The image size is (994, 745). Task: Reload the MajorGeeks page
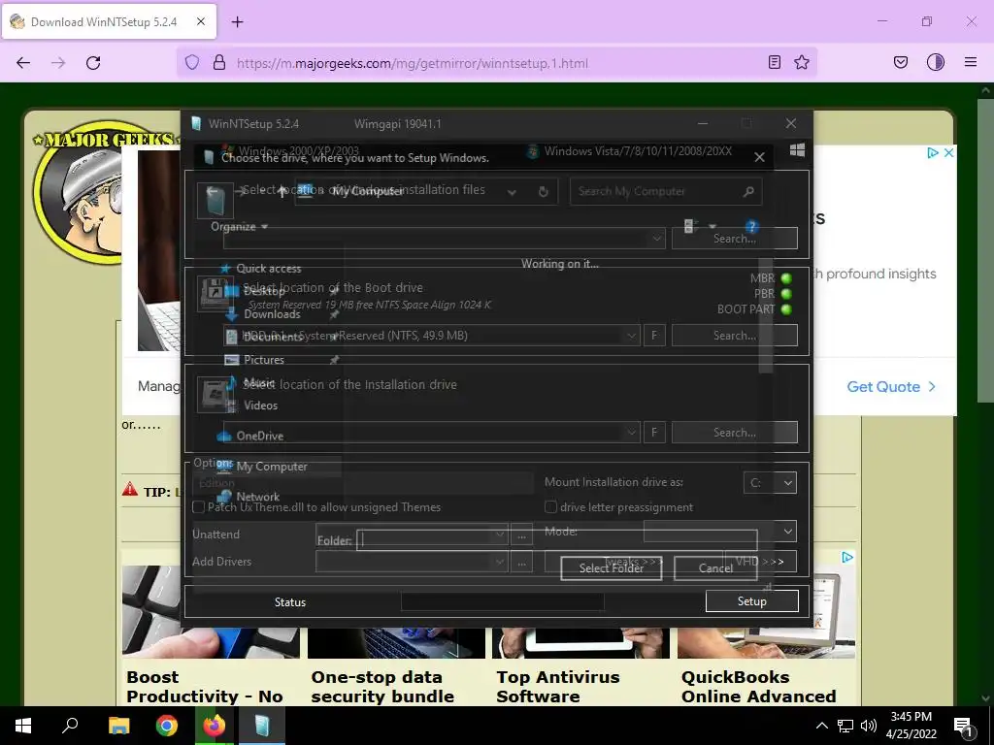click(x=93, y=63)
